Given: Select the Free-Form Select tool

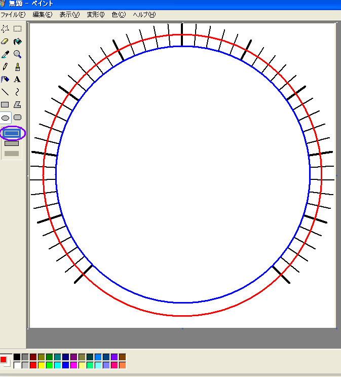Looking at the screenshot, I should pos(5,28).
